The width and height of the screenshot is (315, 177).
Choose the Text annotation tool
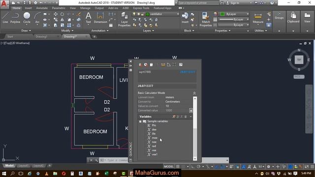pos(89,18)
